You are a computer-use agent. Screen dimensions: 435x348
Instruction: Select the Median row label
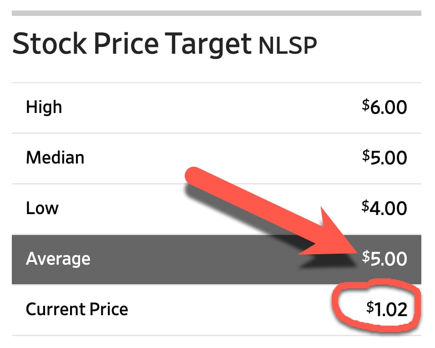(55, 158)
